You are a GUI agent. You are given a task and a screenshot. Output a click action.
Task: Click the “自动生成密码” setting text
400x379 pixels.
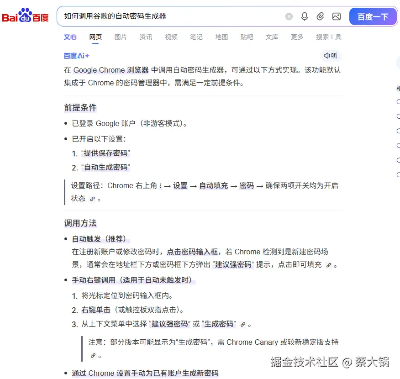coord(105,167)
